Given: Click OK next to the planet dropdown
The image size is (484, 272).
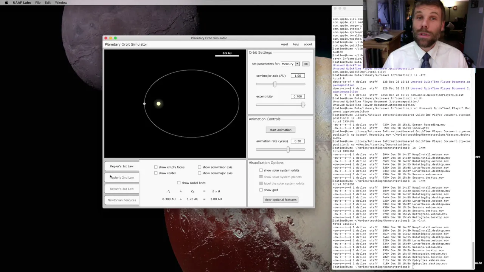Looking at the screenshot, I should tap(306, 64).
